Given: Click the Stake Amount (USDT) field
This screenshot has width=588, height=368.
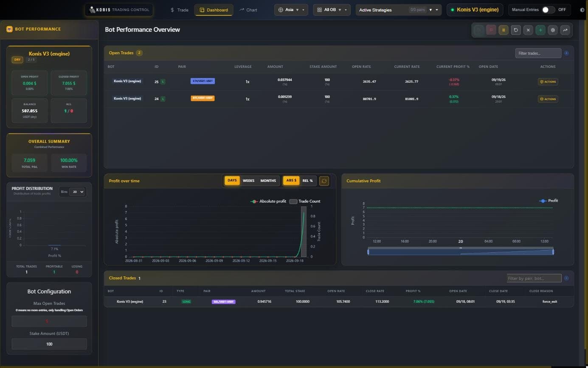Looking at the screenshot, I should coord(49,344).
